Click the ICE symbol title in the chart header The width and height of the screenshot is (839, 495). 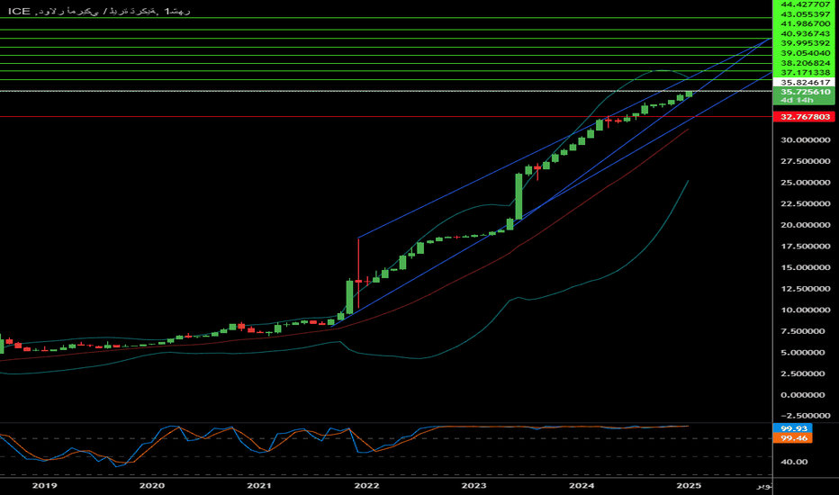[x=19, y=11]
